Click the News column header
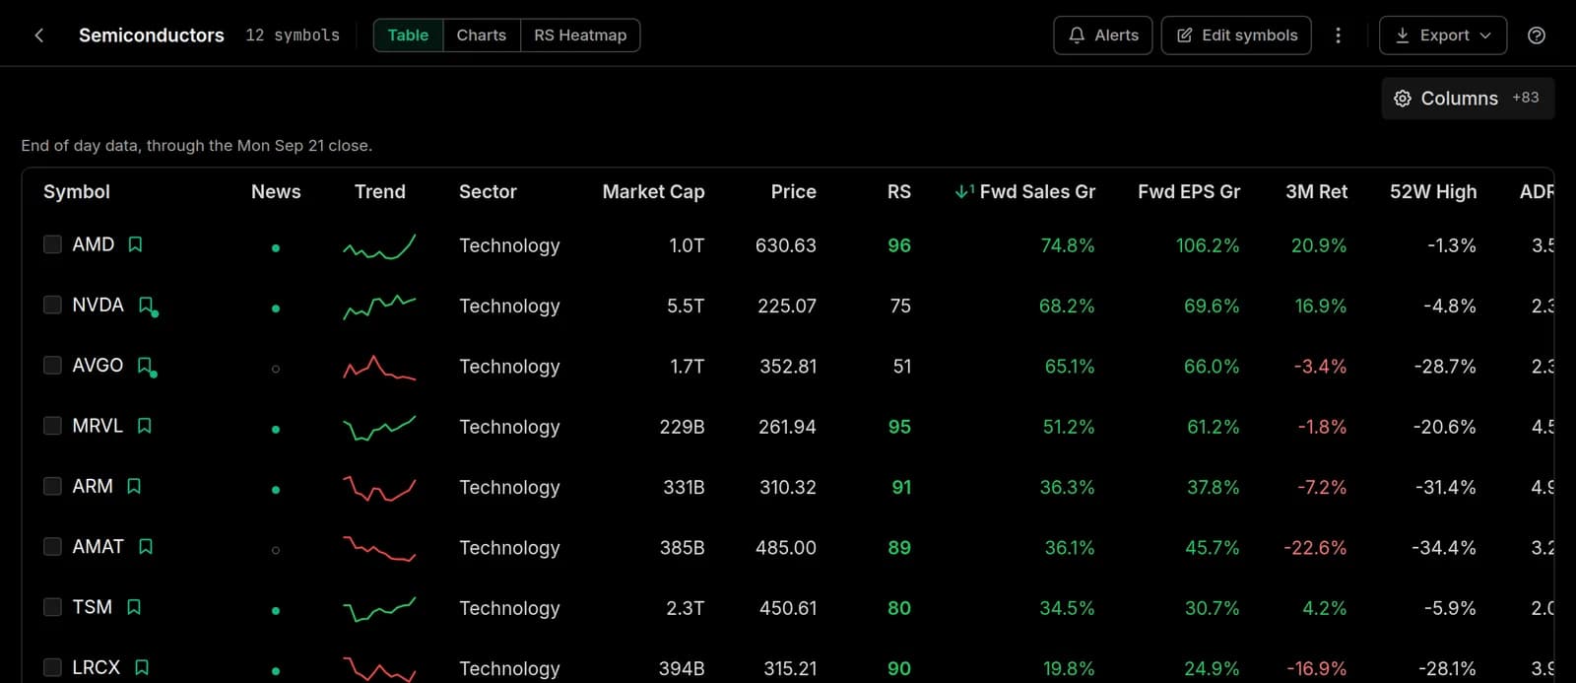This screenshot has height=683, width=1576. [x=276, y=191]
